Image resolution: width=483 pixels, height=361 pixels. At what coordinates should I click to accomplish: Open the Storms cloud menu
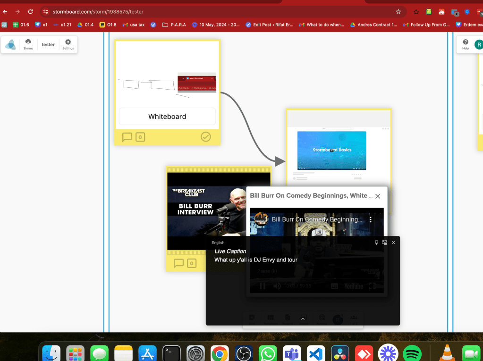(x=28, y=44)
